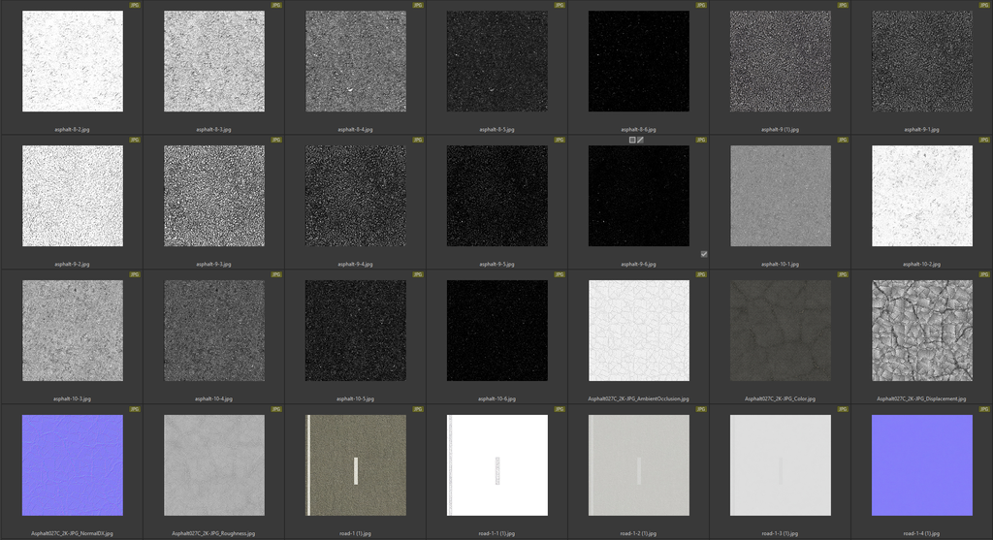The image size is (993, 540).
Task: Click the JPG badge on Asphalt027C Color thumbnail
Action: pyautogui.click(x=843, y=274)
